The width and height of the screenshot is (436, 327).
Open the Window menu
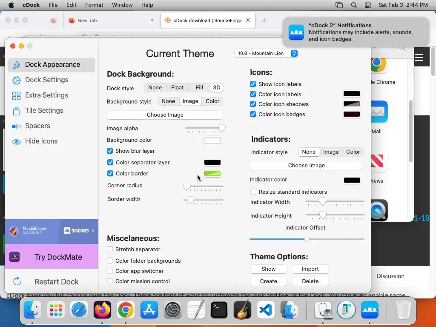[x=122, y=5]
